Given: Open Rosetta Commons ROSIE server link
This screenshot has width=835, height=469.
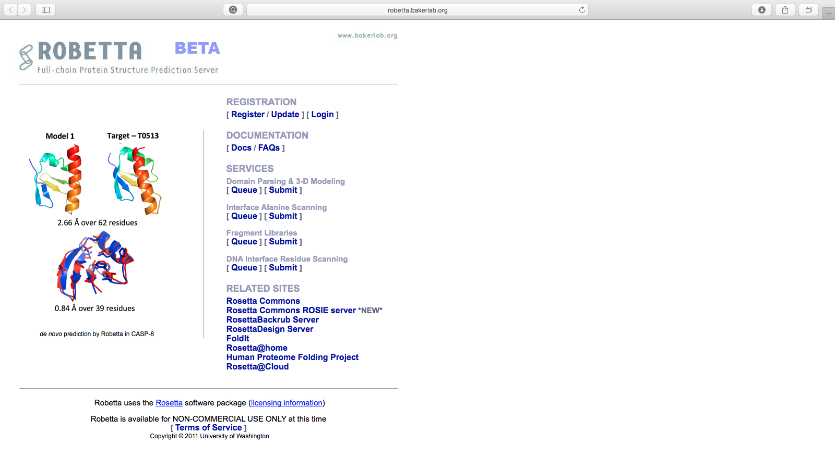Looking at the screenshot, I should (x=291, y=311).
